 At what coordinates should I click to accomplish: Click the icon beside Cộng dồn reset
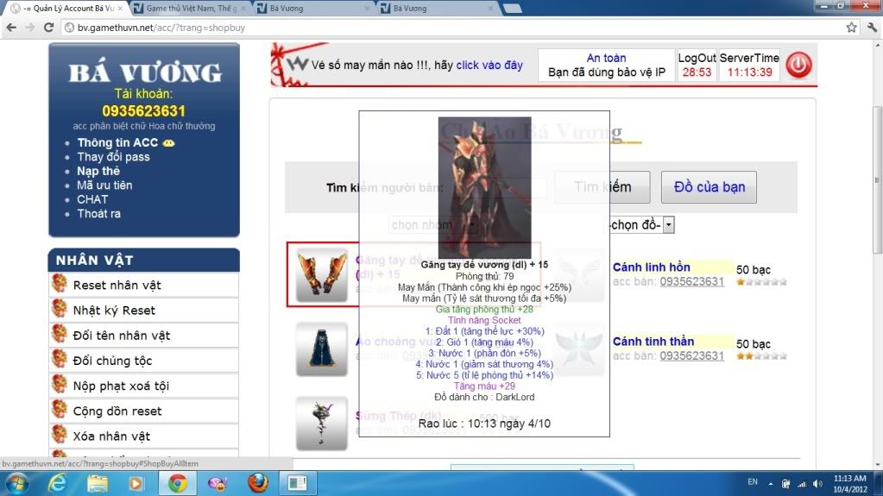click(60, 409)
